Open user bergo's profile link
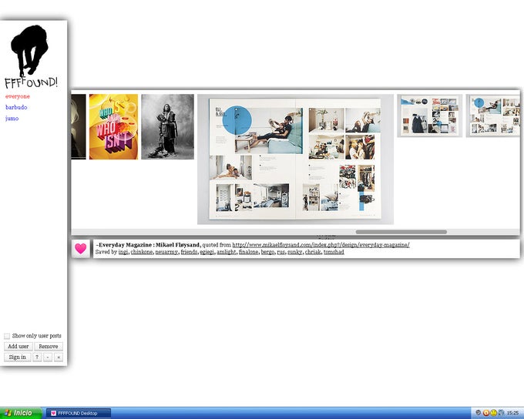The image size is (524, 419). pyautogui.click(x=267, y=252)
